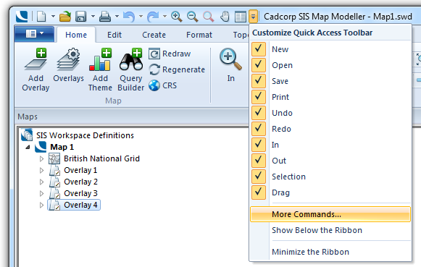Viewport: 421px width, 267px height.
Task: Print using the printer icon in toolbar
Action: point(105,17)
